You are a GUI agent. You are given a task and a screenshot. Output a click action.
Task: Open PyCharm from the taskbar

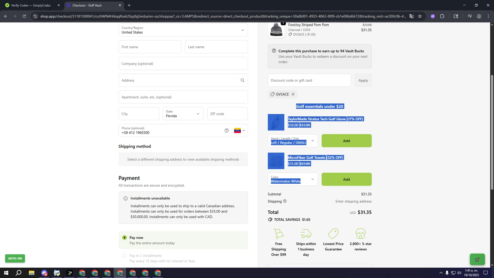[69, 273]
